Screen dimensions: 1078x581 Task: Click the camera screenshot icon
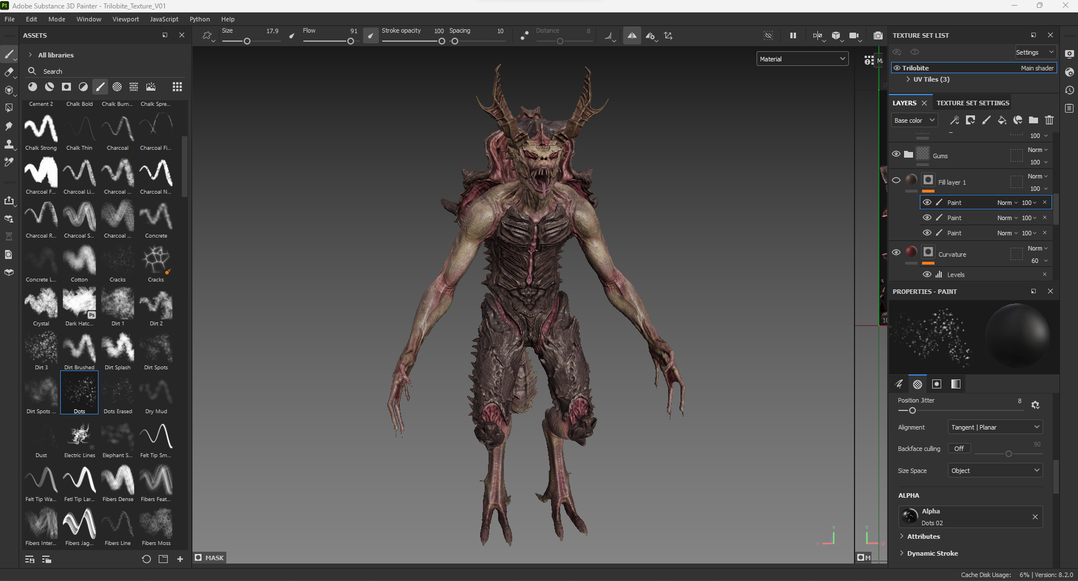(878, 35)
